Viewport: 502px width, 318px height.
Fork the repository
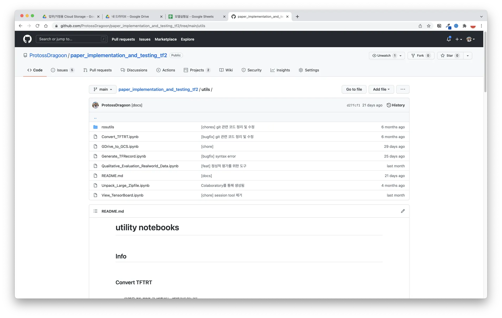(421, 56)
